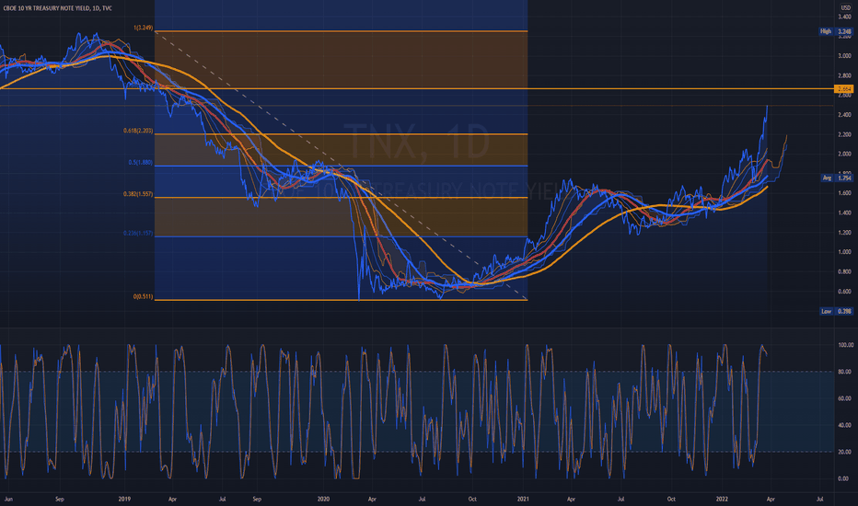Image resolution: width=858 pixels, height=506 pixels.
Task: Select the orange 2.664 price axis tag
Action: coord(843,88)
